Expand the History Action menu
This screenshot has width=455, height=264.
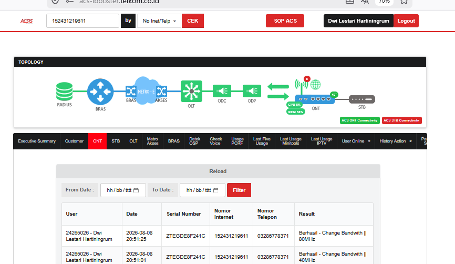click(x=396, y=141)
